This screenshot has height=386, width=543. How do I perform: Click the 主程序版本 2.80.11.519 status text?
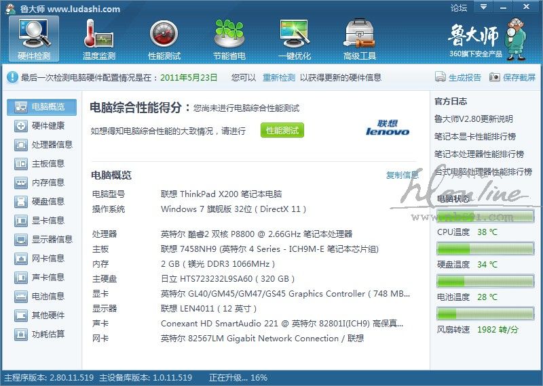tap(49, 378)
